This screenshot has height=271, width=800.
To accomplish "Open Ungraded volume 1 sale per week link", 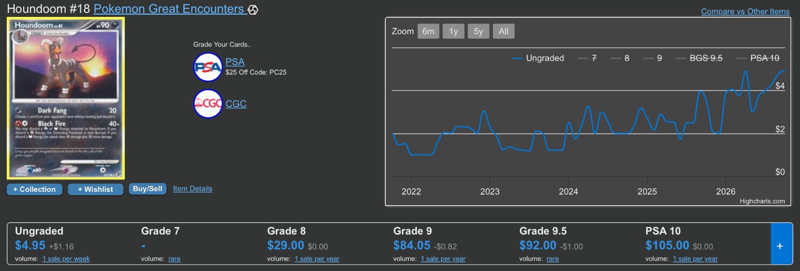I will 66,259.
